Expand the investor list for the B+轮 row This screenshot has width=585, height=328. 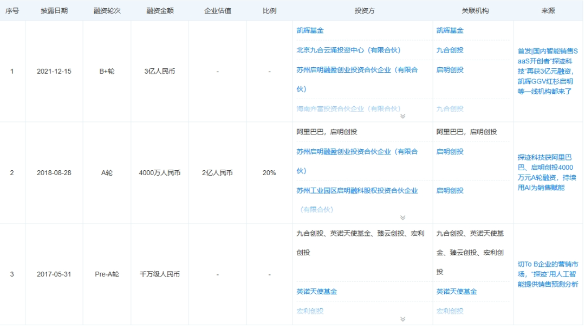(402, 116)
